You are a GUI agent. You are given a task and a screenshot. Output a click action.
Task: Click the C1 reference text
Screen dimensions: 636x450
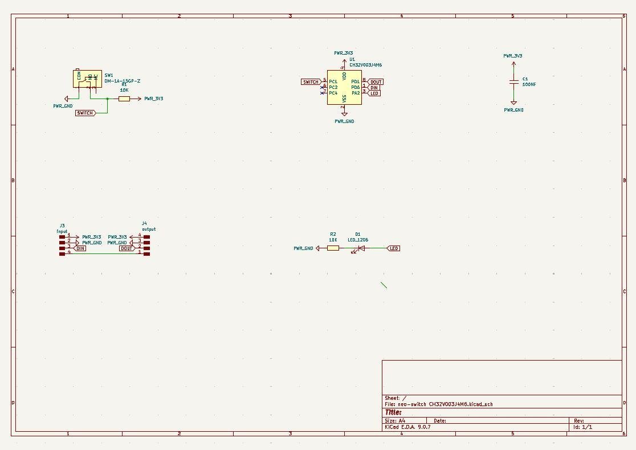[525, 79]
